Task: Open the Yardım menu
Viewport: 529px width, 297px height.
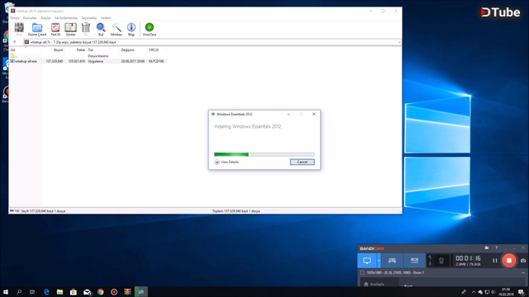Action: tap(106, 18)
